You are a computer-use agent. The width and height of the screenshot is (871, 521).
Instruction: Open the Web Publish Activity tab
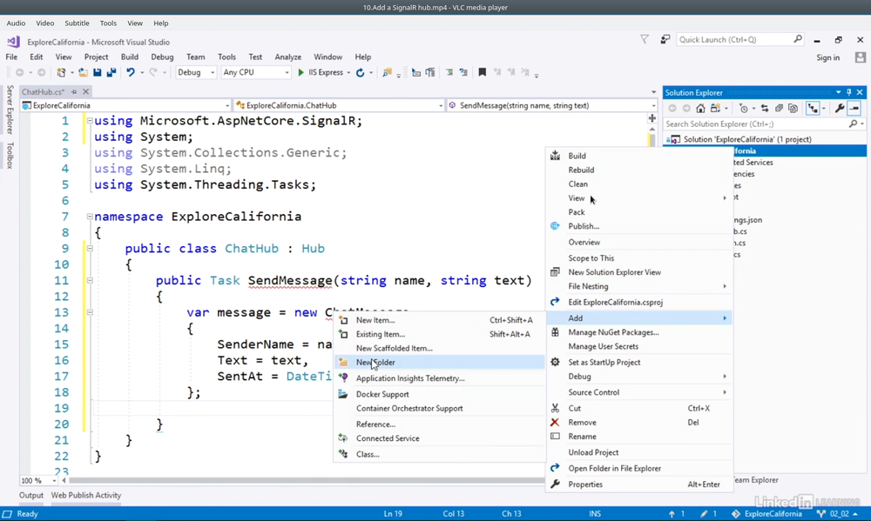coord(86,496)
